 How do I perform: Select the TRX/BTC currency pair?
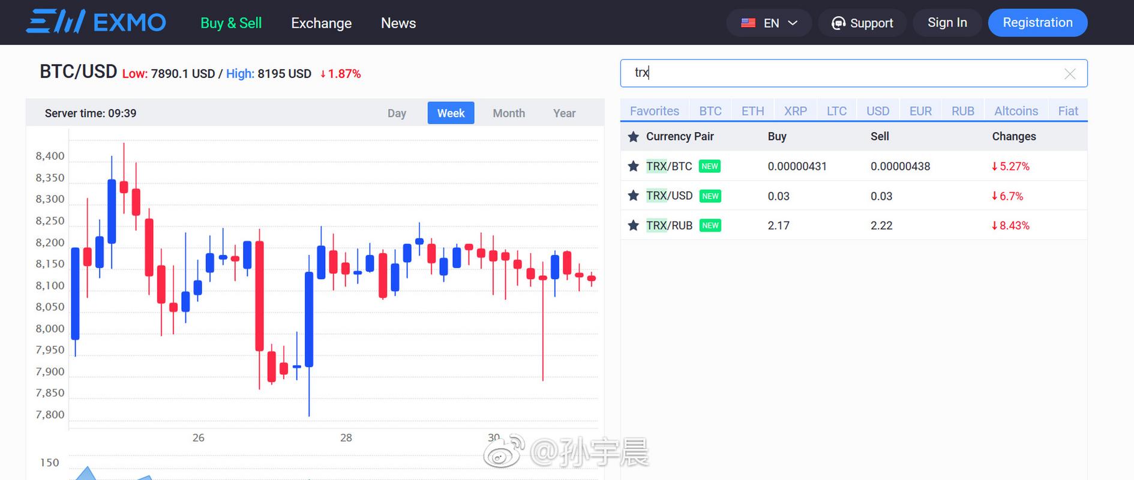(x=669, y=166)
